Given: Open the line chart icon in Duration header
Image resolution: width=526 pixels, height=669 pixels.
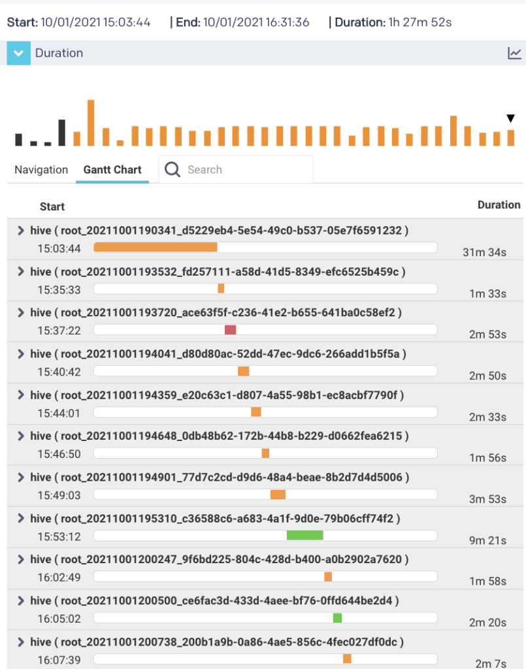Looking at the screenshot, I should [514, 54].
